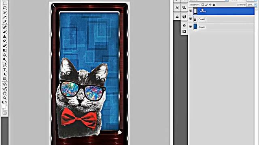This screenshot has width=259, height=145.
Task: Select the Zoom magnifier tool
Action: point(4,98)
